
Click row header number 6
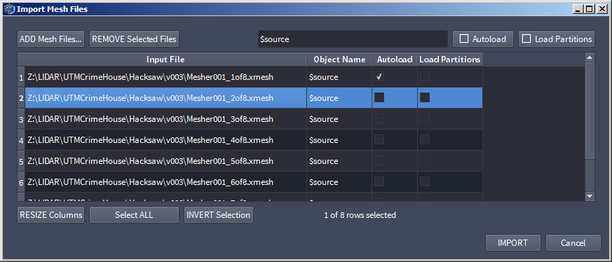(x=21, y=182)
